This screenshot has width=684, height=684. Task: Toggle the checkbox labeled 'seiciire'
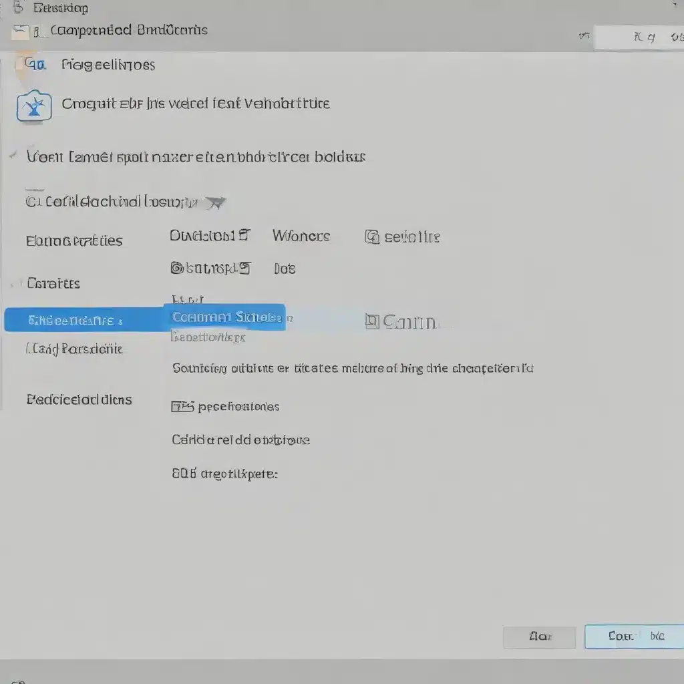point(371,237)
